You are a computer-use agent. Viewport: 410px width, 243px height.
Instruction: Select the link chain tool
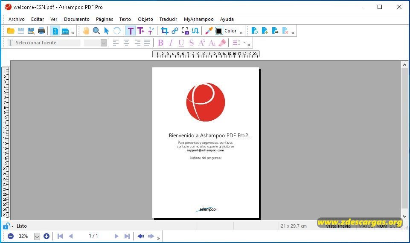click(x=174, y=31)
